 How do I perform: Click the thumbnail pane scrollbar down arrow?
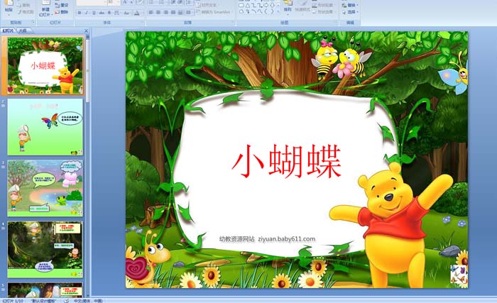(88, 294)
